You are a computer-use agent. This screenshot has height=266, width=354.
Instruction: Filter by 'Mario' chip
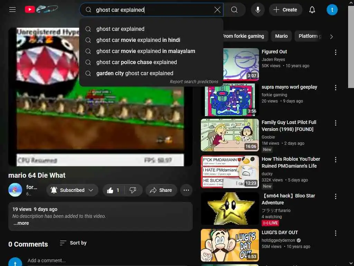point(281,36)
